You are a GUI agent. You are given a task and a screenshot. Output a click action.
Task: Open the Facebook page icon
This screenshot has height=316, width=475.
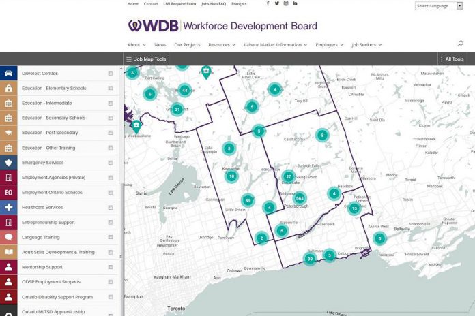[268, 3]
